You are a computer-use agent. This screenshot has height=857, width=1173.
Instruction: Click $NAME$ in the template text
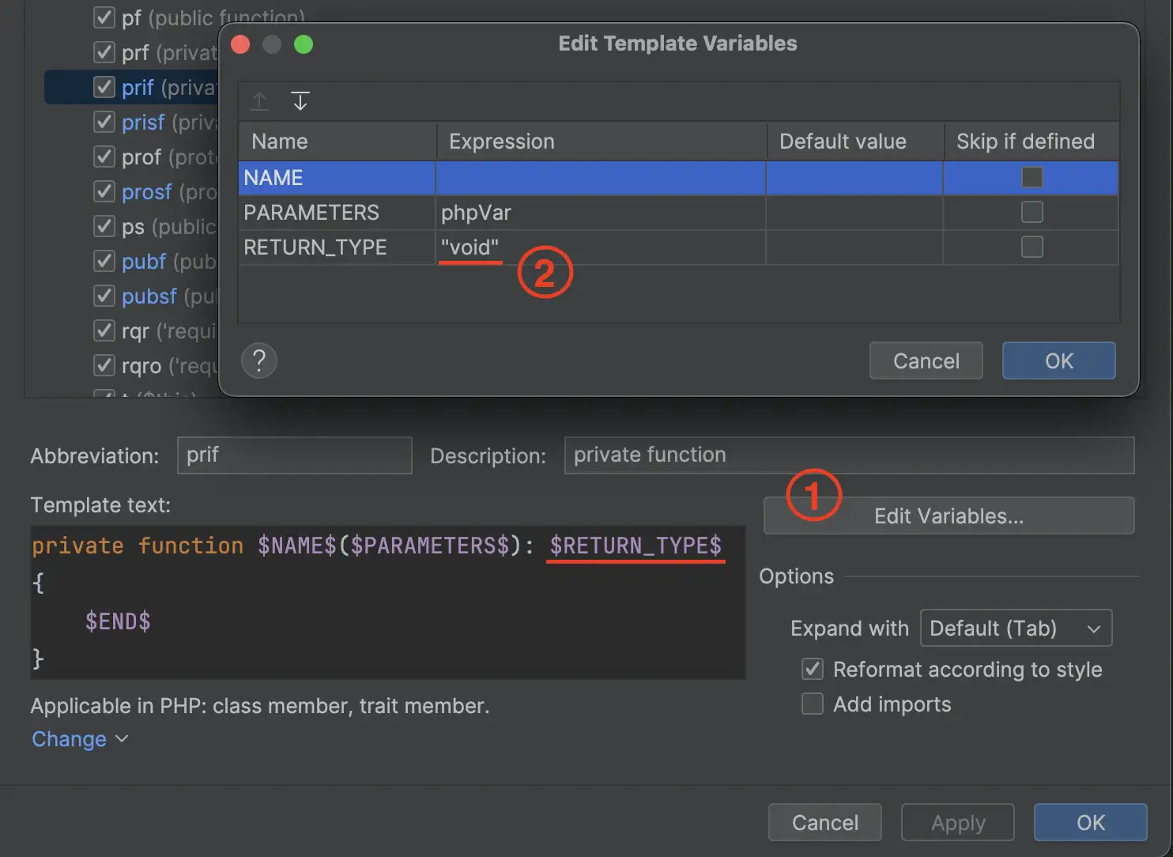pyautogui.click(x=297, y=546)
